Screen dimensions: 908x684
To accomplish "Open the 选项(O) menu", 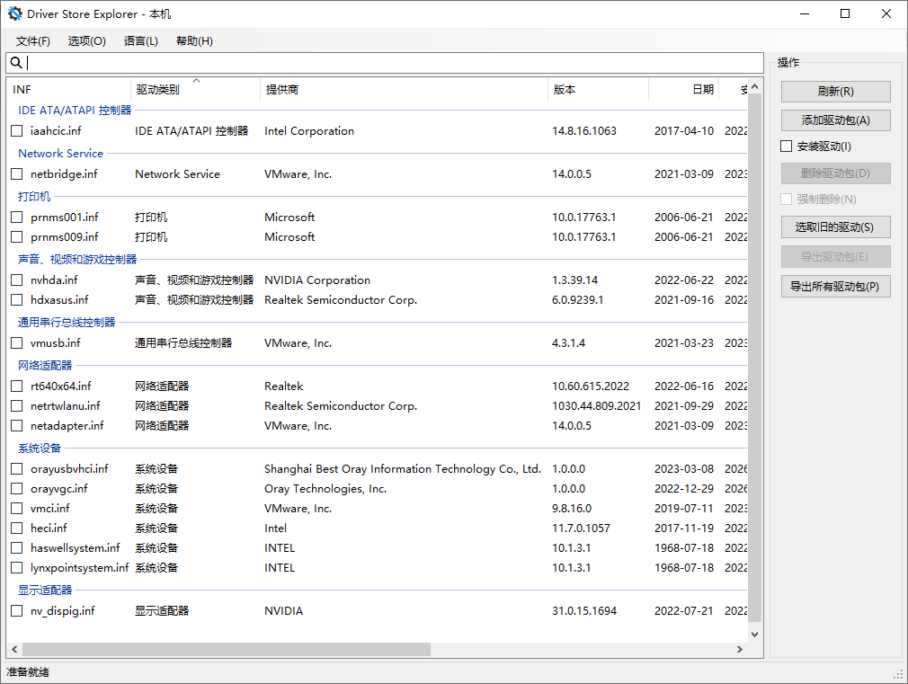I will tap(87, 41).
